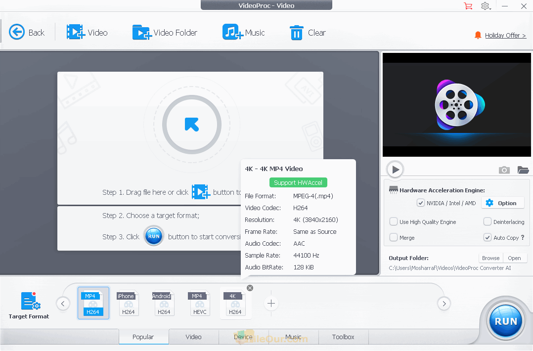Click the Holiday Offer link

(505, 35)
